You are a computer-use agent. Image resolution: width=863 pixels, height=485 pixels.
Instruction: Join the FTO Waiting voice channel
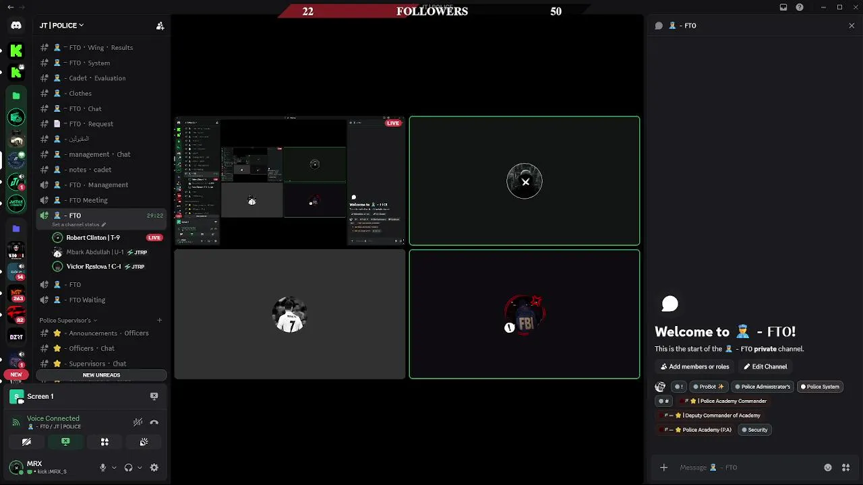click(101, 300)
